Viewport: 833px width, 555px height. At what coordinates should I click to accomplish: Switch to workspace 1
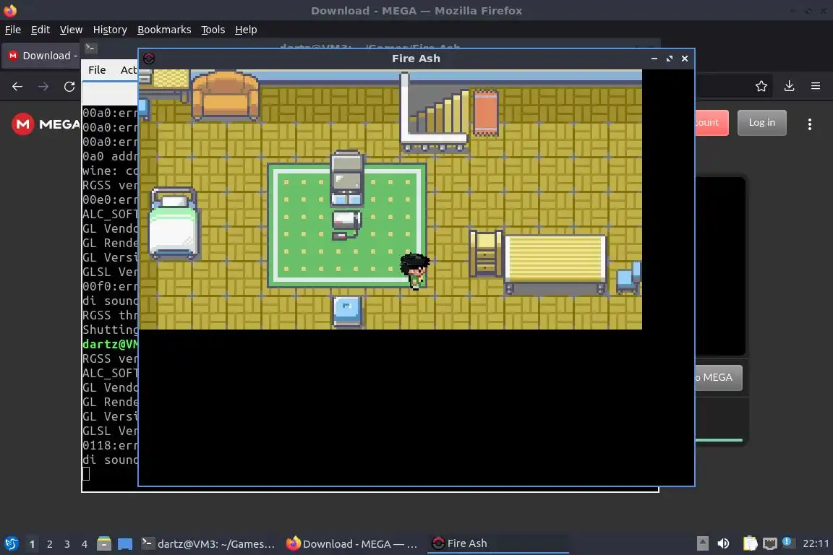pyautogui.click(x=32, y=544)
